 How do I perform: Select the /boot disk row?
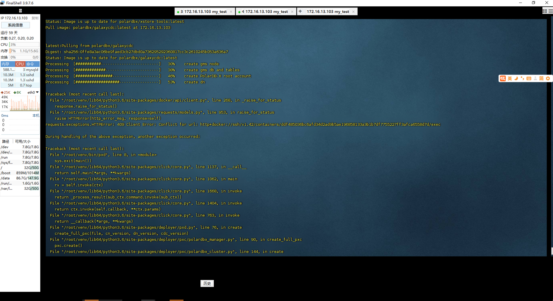[20, 173]
